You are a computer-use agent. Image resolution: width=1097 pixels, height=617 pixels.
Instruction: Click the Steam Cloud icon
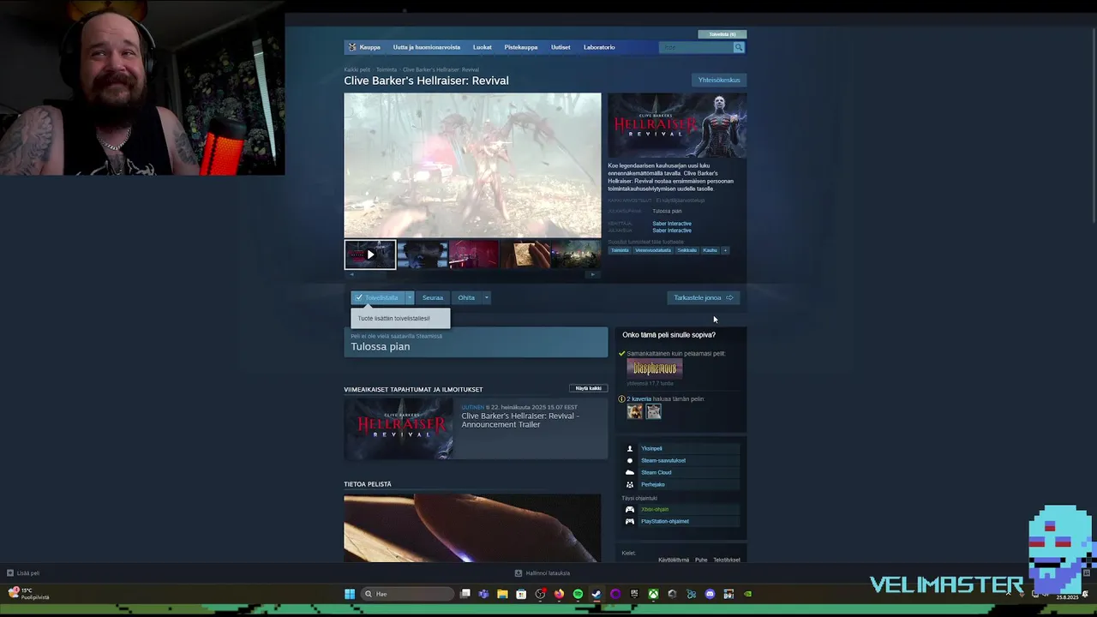point(630,472)
